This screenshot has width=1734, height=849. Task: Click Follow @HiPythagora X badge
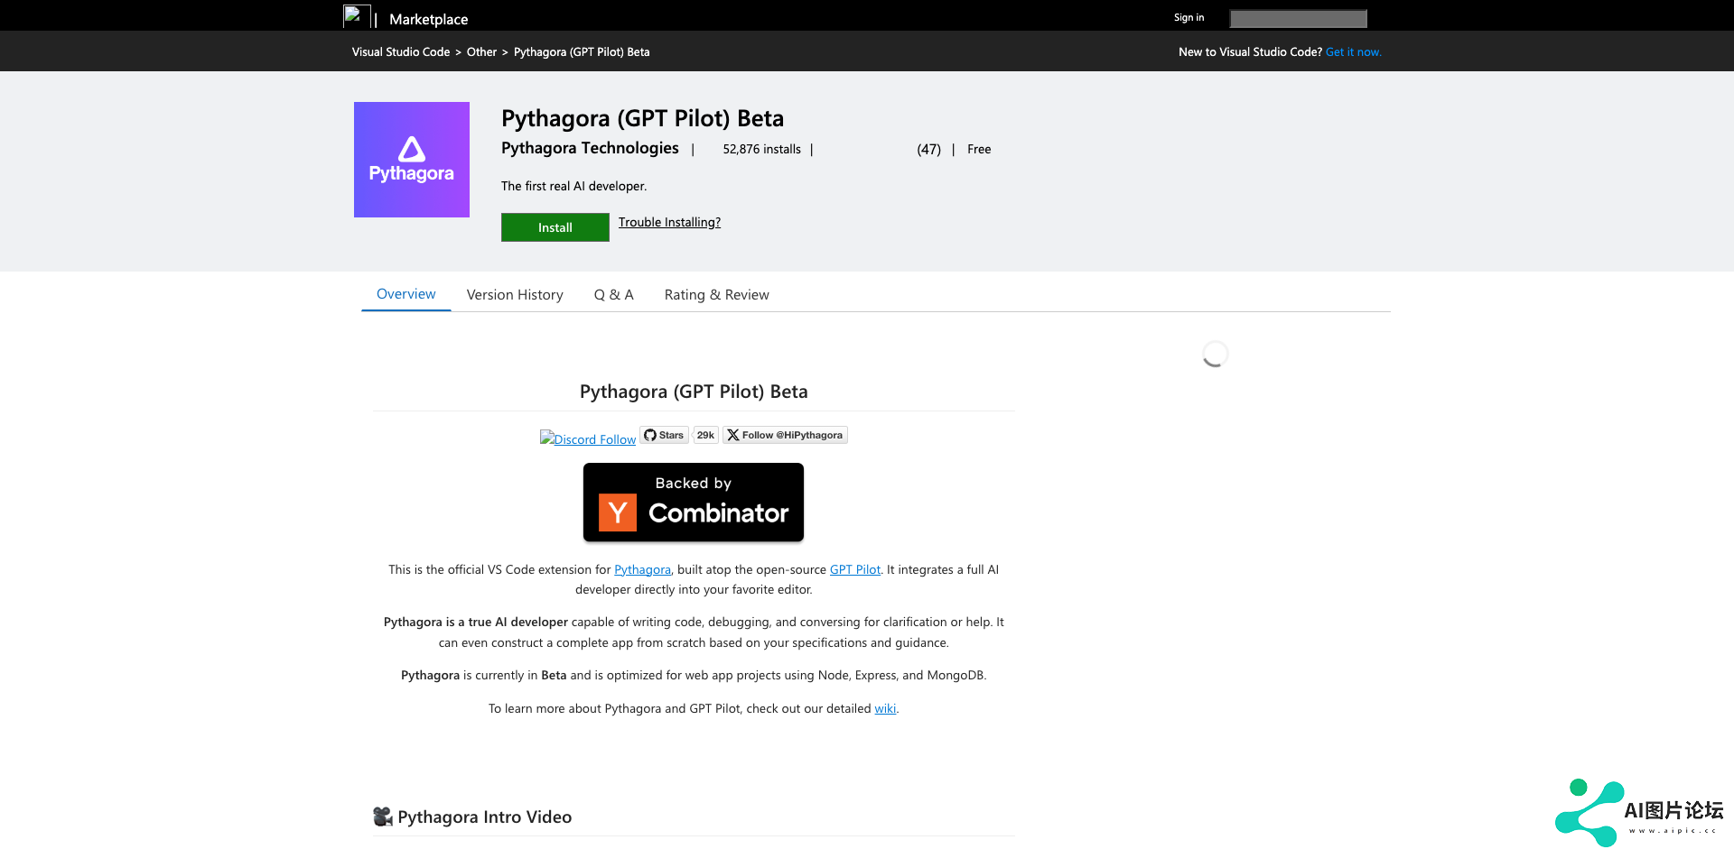click(785, 435)
